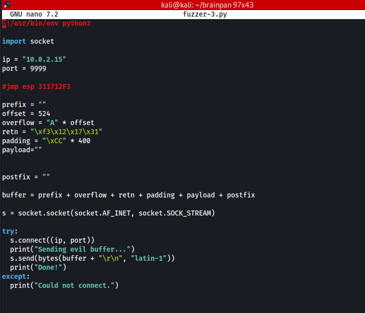
Task: Click the retn string "\xf3\x12\x17\x31"
Action: pyautogui.click(x=66, y=132)
